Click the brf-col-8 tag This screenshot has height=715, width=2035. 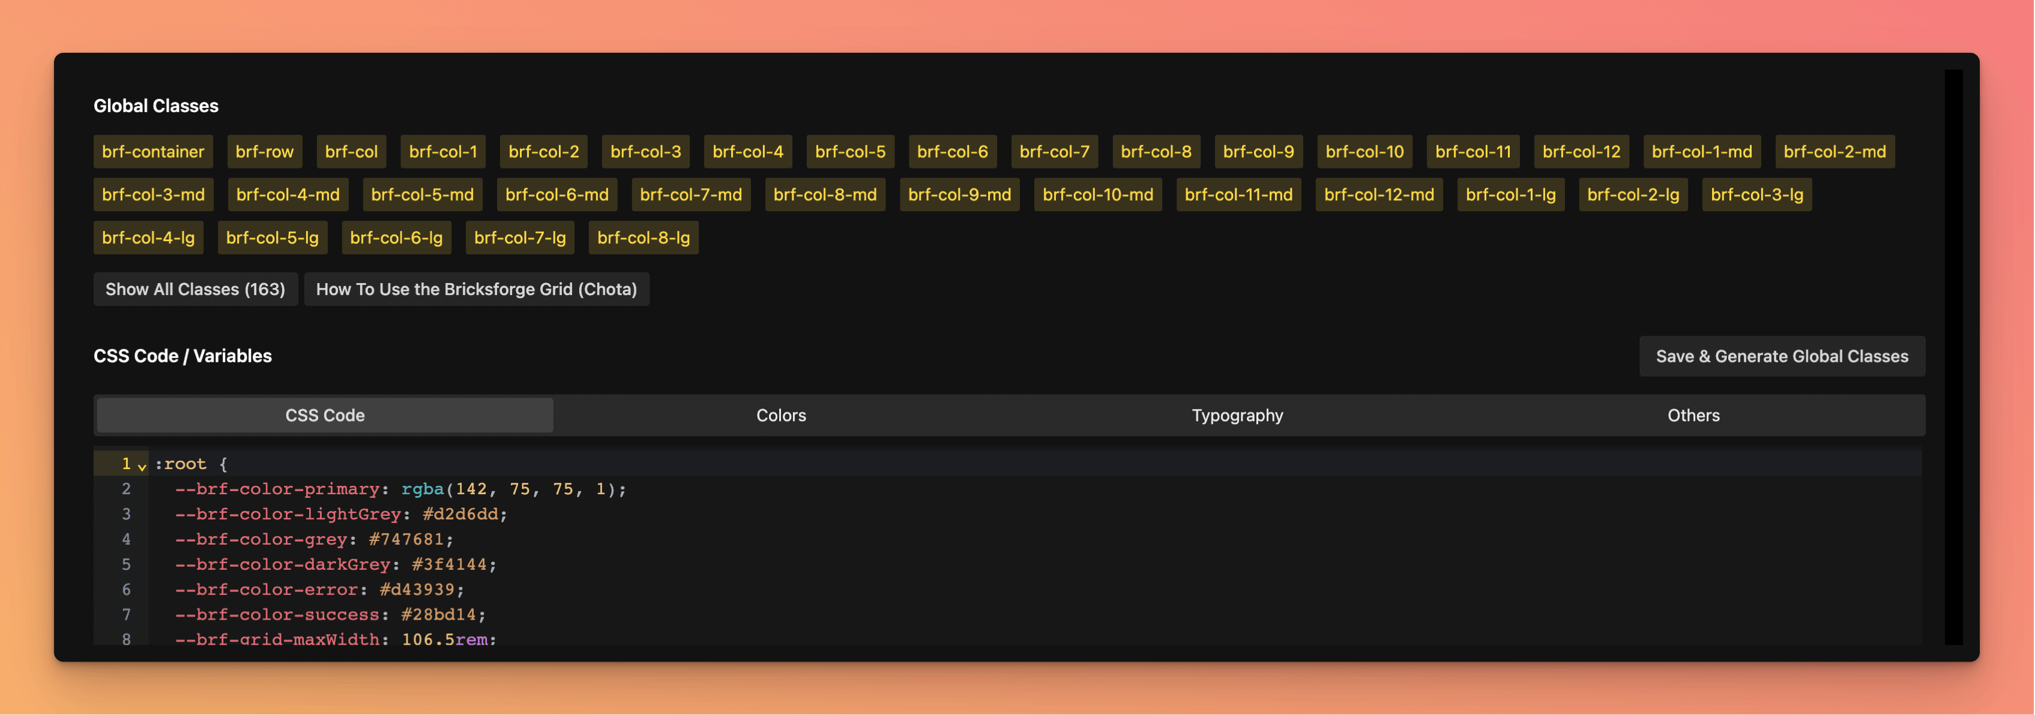pos(1157,152)
